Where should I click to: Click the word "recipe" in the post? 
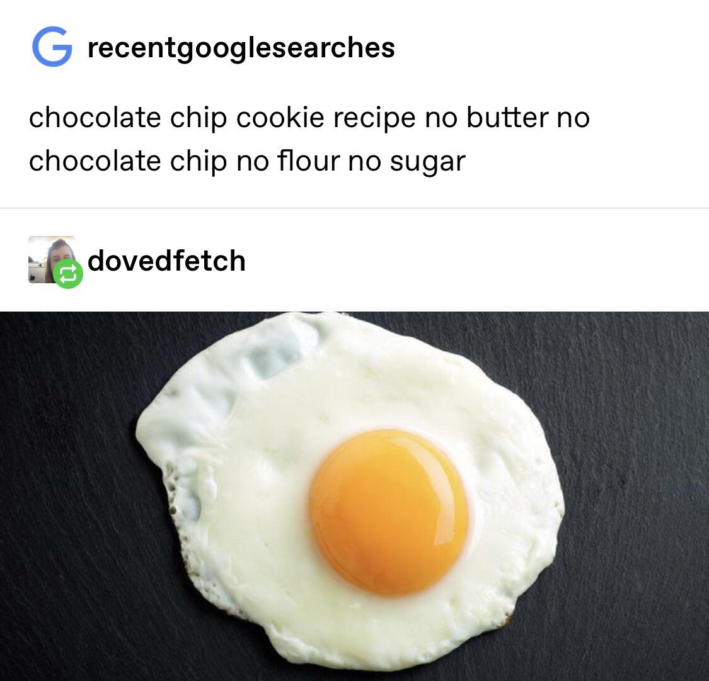(x=374, y=119)
